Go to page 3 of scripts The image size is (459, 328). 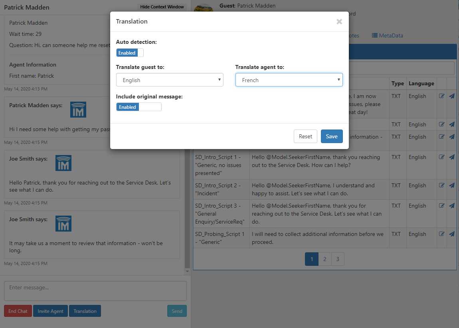click(338, 259)
